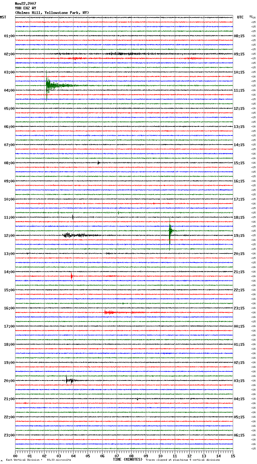Select the station code YHH EHZ WY
The height and width of the screenshot is (464, 257).
point(25,8)
